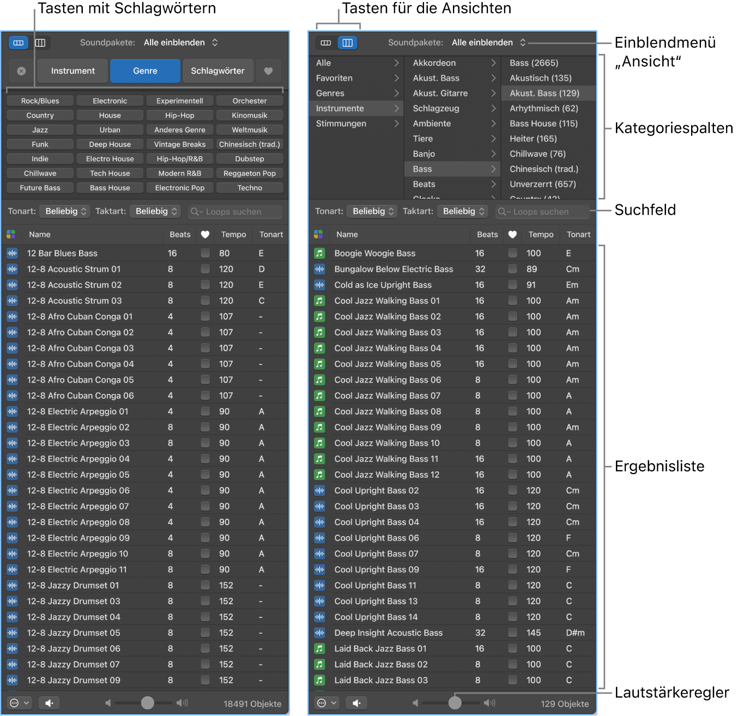Sort left list by Tempo column header
Screen dimensions: 738x716
click(234, 234)
